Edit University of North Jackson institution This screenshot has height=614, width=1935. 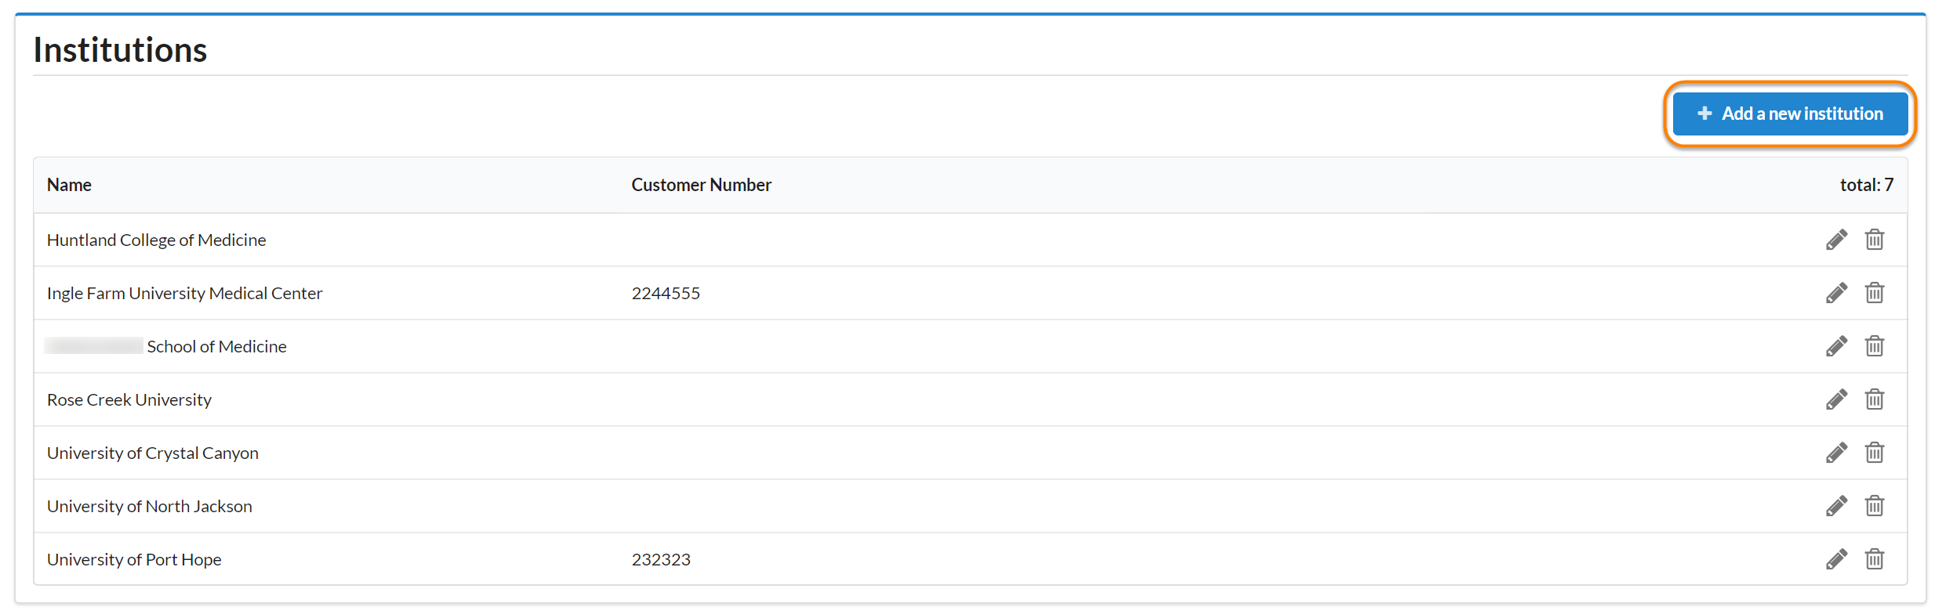coord(1836,506)
